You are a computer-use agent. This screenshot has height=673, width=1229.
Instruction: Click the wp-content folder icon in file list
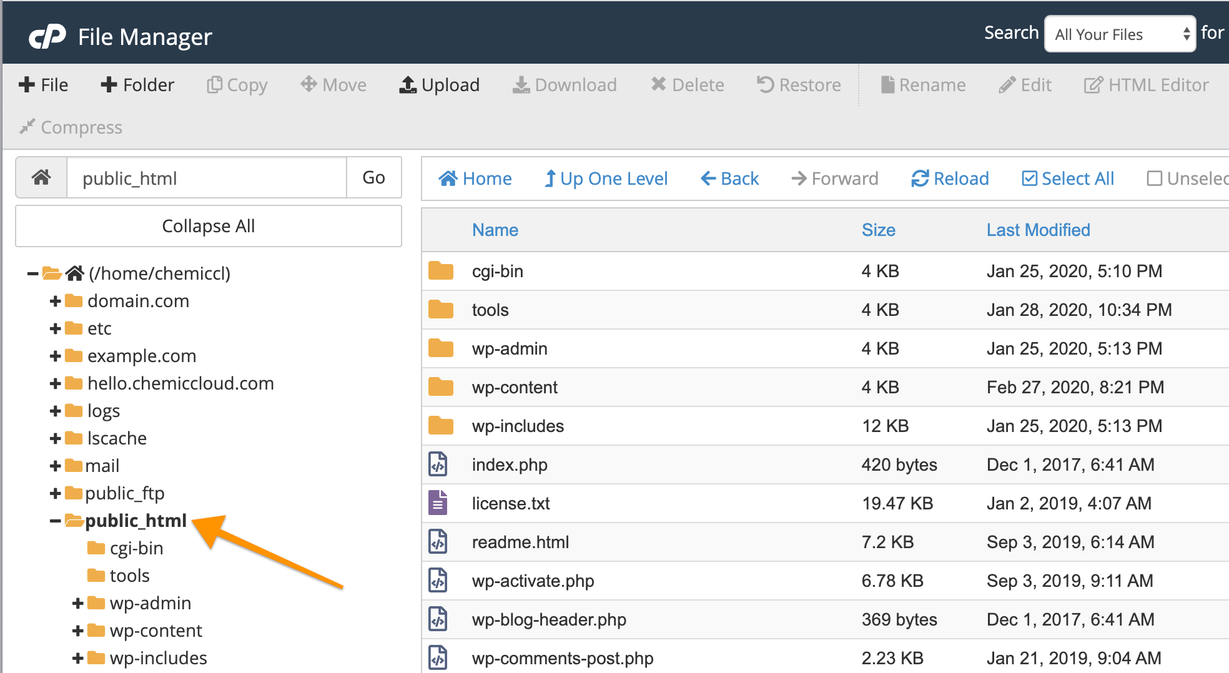pos(441,387)
